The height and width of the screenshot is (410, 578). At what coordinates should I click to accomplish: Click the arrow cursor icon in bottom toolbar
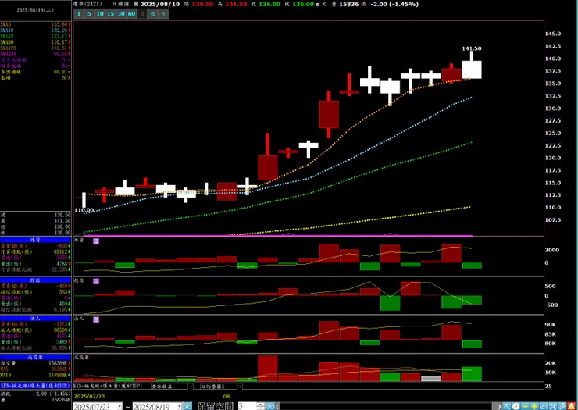tap(507, 406)
